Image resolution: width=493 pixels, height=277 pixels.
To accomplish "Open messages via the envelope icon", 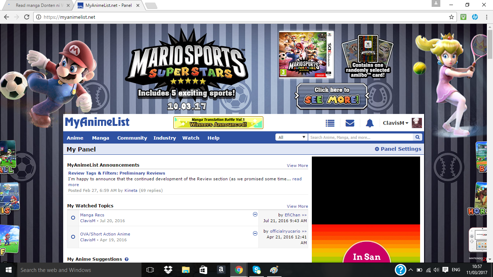I will click(350, 123).
